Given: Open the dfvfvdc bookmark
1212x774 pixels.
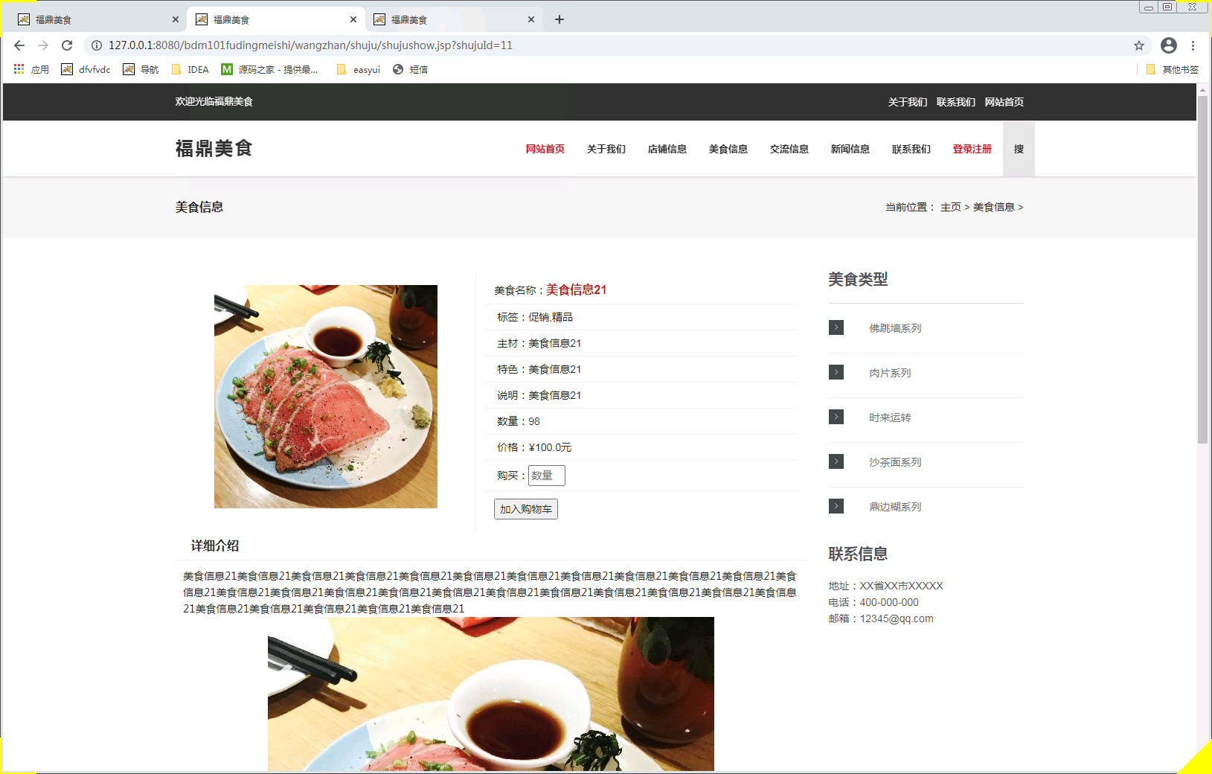Looking at the screenshot, I should (x=86, y=69).
